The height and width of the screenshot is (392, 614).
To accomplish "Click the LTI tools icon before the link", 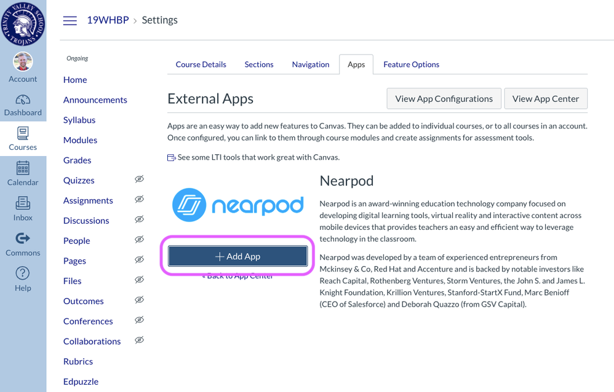I will 170,157.
